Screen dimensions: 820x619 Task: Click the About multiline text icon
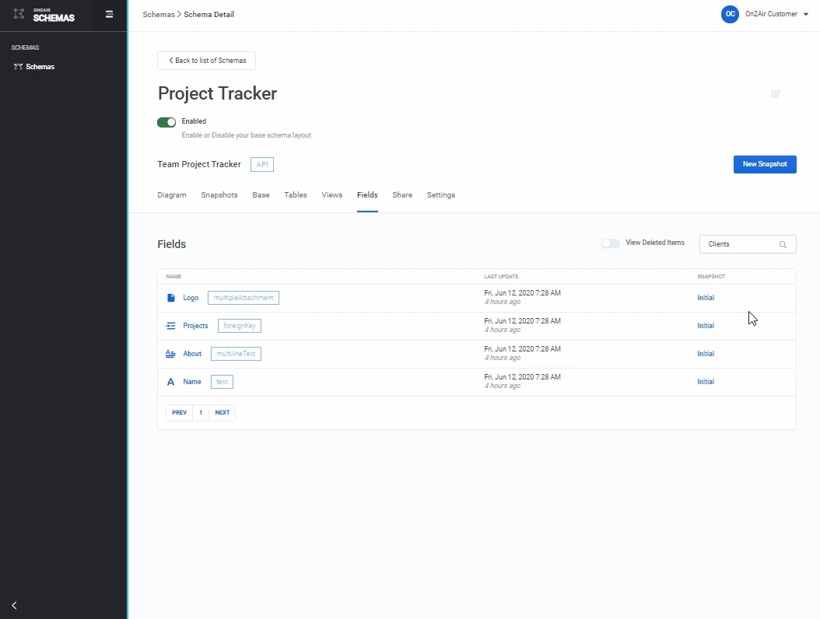tap(171, 354)
